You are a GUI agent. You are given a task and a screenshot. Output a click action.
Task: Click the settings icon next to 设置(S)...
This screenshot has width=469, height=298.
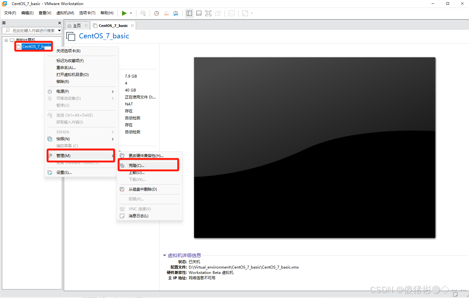point(50,173)
